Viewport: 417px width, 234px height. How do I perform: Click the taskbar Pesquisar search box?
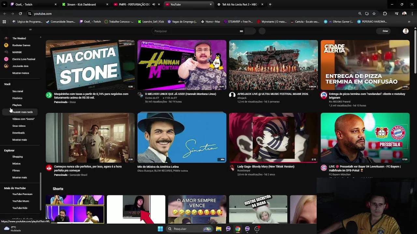tap(190, 229)
